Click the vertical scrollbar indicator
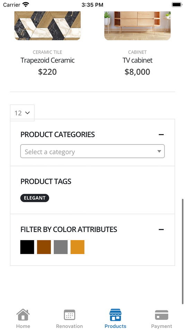185x330 pixels. pos(183,251)
